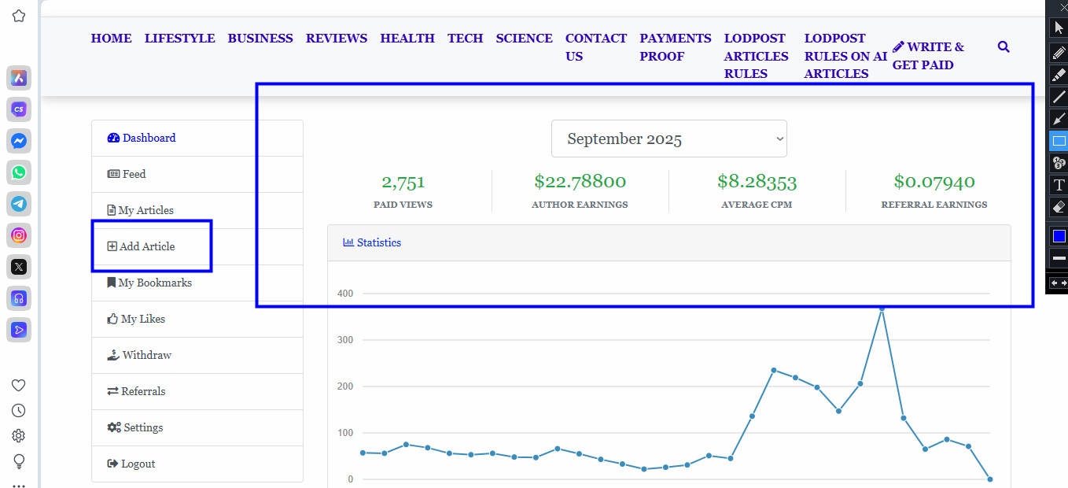
Task: Pick the eraser tool
Action: 1059,207
